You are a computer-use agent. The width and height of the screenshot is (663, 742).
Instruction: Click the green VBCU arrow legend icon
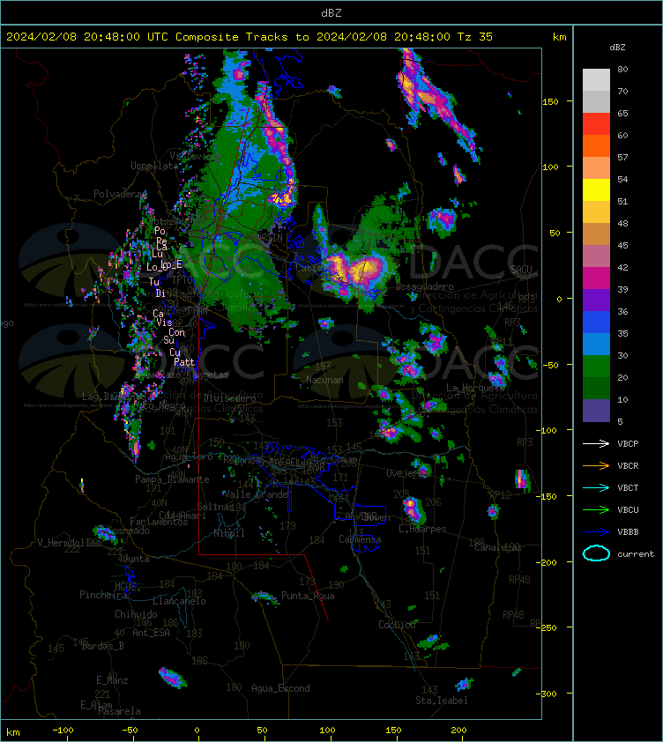596,509
